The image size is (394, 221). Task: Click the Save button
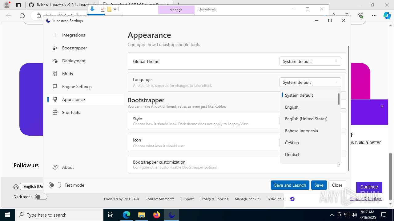(x=319, y=185)
